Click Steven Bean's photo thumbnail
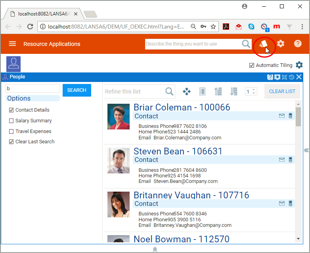 [119, 161]
